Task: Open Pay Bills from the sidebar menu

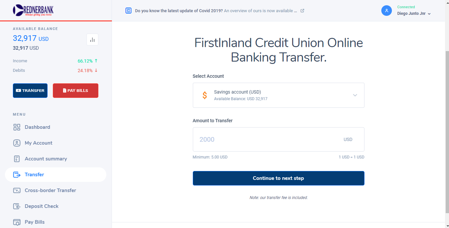Action: click(x=35, y=222)
